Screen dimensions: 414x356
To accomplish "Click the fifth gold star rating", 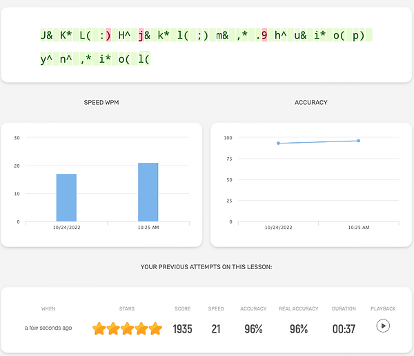I will tap(155, 328).
